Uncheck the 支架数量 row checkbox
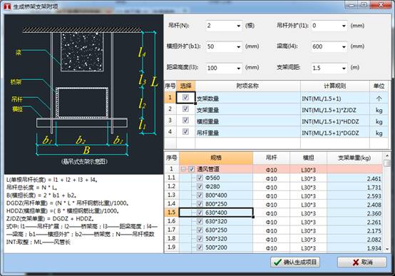Screen dimensions: 395x276 pyautogui.click(x=185, y=97)
